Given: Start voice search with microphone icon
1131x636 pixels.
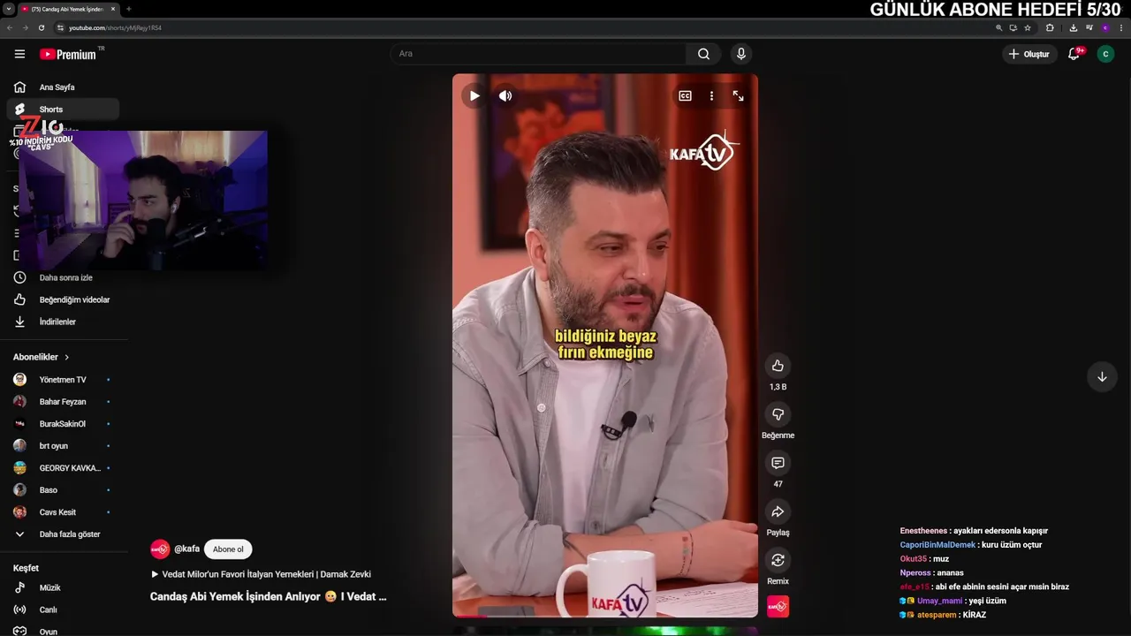Looking at the screenshot, I should coord(740,54).
